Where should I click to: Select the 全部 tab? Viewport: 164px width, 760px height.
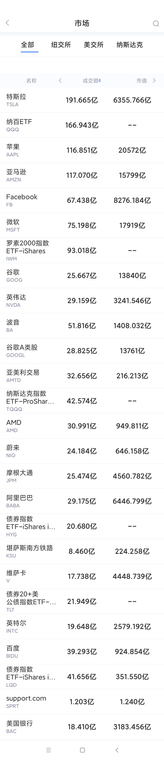[x=28, y=45]
